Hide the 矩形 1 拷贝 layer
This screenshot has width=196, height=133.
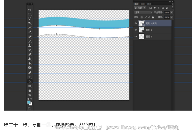point(136,23)
